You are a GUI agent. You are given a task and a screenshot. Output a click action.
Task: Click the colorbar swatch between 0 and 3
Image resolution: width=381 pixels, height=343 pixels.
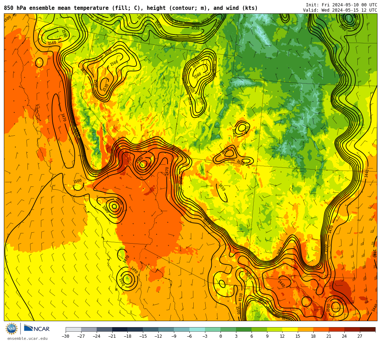coord(228,329)
